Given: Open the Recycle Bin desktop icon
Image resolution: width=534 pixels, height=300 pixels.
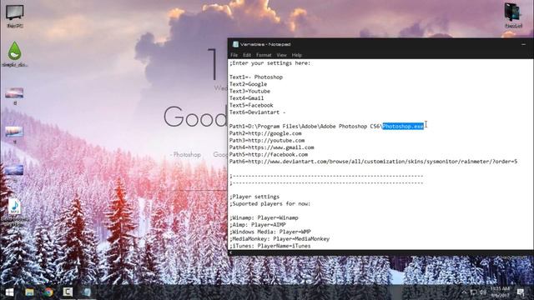Looking at the screenshot, I should [513, 15].
